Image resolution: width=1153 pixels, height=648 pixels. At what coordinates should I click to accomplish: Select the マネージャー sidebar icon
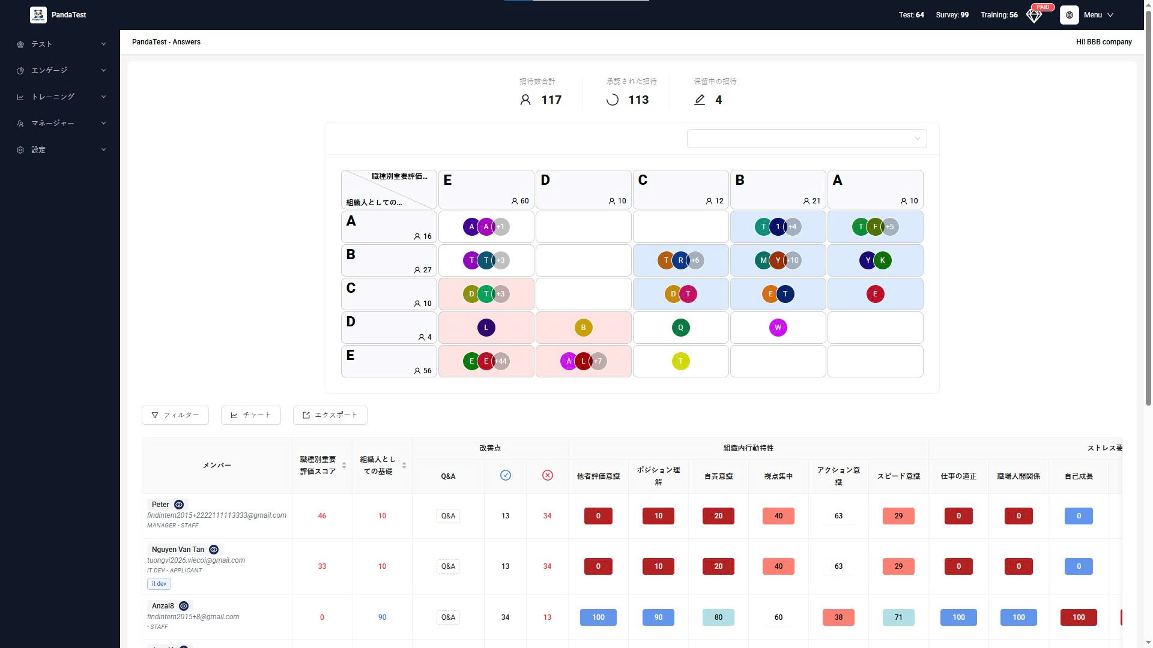coord(20,123)
